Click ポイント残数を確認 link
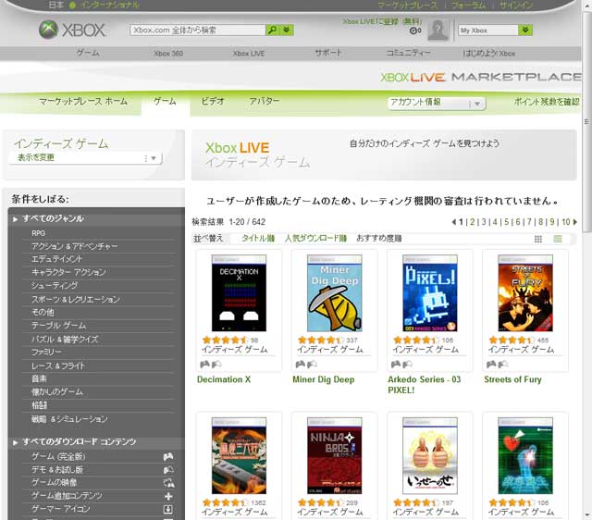 coord(547,102)
